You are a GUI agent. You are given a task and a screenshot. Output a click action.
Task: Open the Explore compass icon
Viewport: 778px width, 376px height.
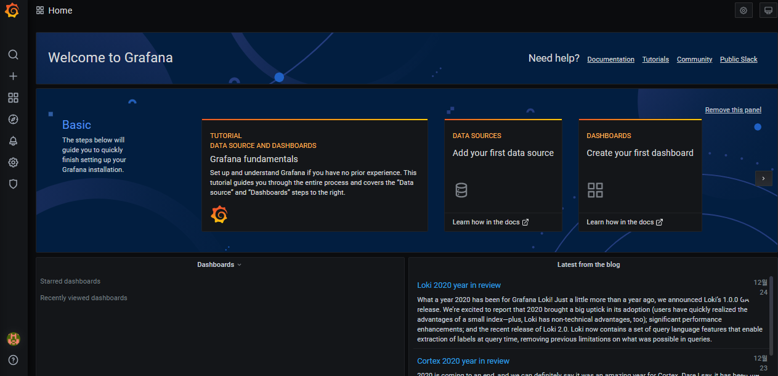13,119
